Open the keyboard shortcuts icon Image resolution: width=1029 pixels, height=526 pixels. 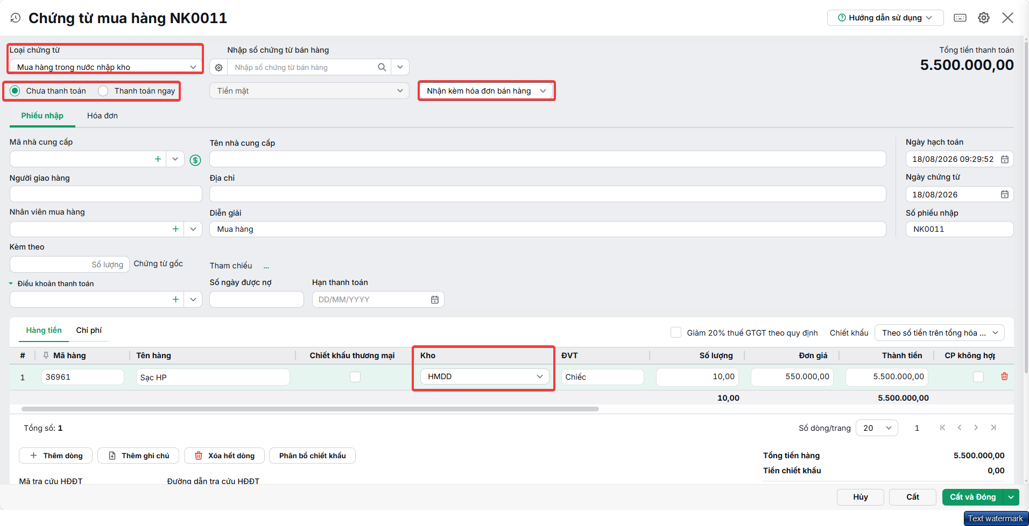coord(960,18)
